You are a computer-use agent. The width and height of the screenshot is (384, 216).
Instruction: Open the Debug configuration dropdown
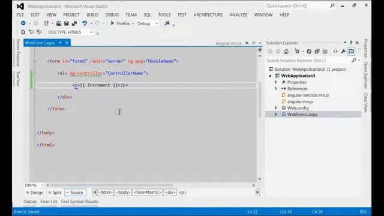[157, 23]
